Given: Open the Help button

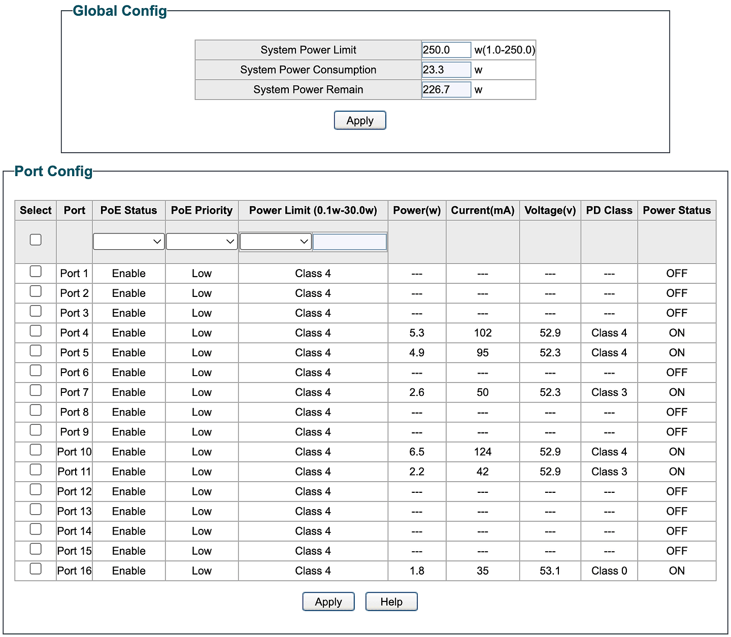Looking at the screenshot, I should [x=391, y=601].
